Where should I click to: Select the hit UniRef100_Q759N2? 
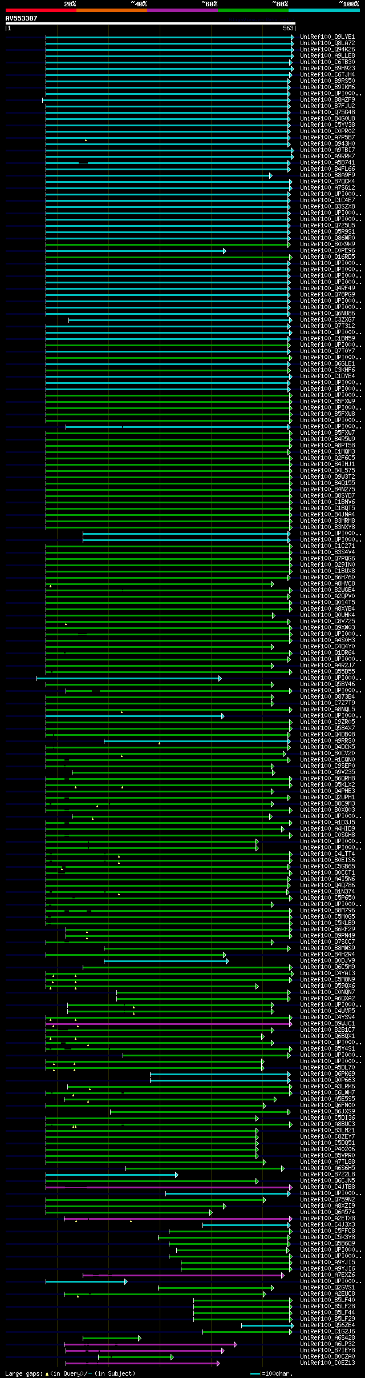(327, 1200)
